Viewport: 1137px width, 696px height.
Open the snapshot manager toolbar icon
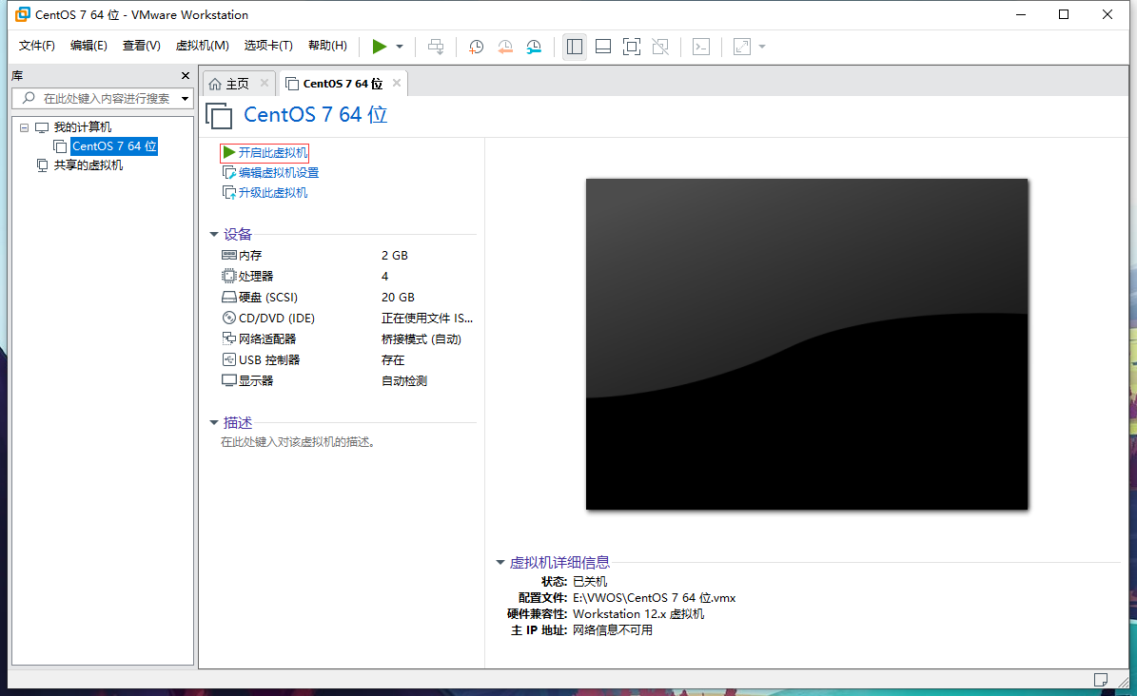(534, 47)
